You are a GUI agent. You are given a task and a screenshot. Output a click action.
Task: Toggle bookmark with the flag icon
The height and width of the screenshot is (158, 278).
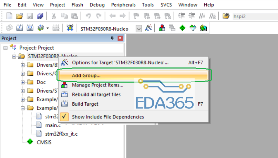(136, 16)
